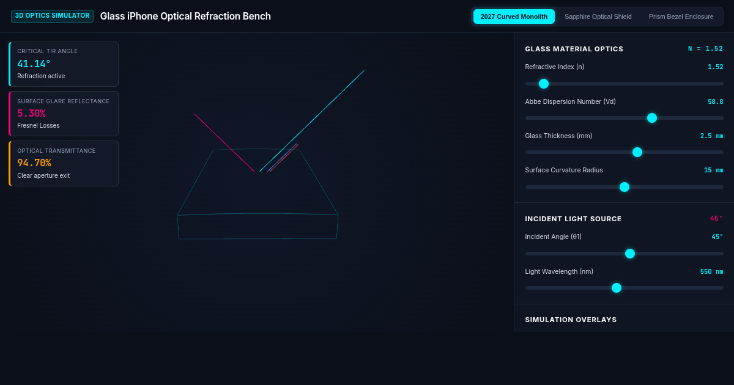Click the 41.14° critical angle value
The image size is (734, 385).
[34, 64]
